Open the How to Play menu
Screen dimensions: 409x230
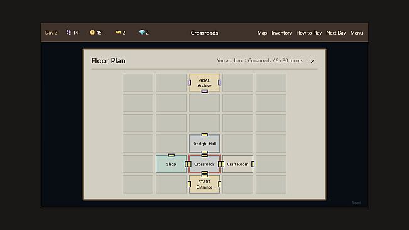(x=309, y=33)
